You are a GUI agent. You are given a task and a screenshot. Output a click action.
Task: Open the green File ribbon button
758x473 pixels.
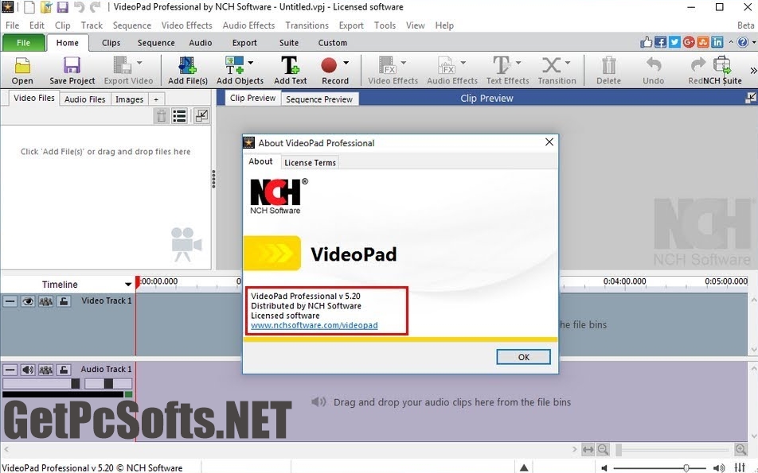[x=23, y=42]
